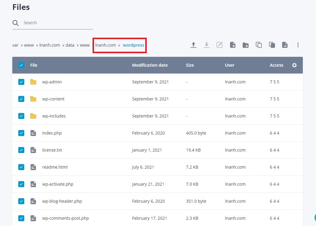Click the folder icon beside wp-content

point(33,99)
